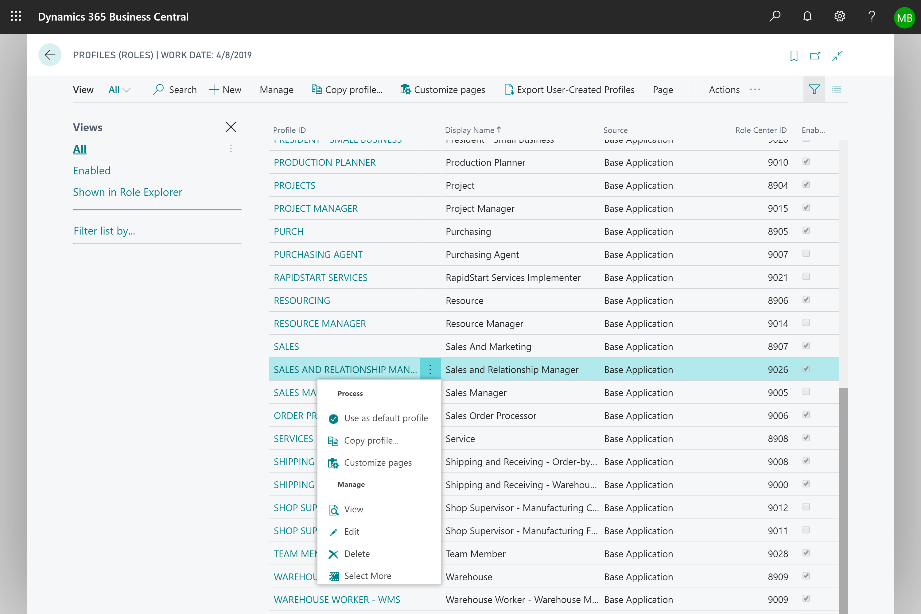Open the PURCHASING AGENT profile
Viewport: 921px width, 614px height.
pyautogui.click(x=318, y=255)
